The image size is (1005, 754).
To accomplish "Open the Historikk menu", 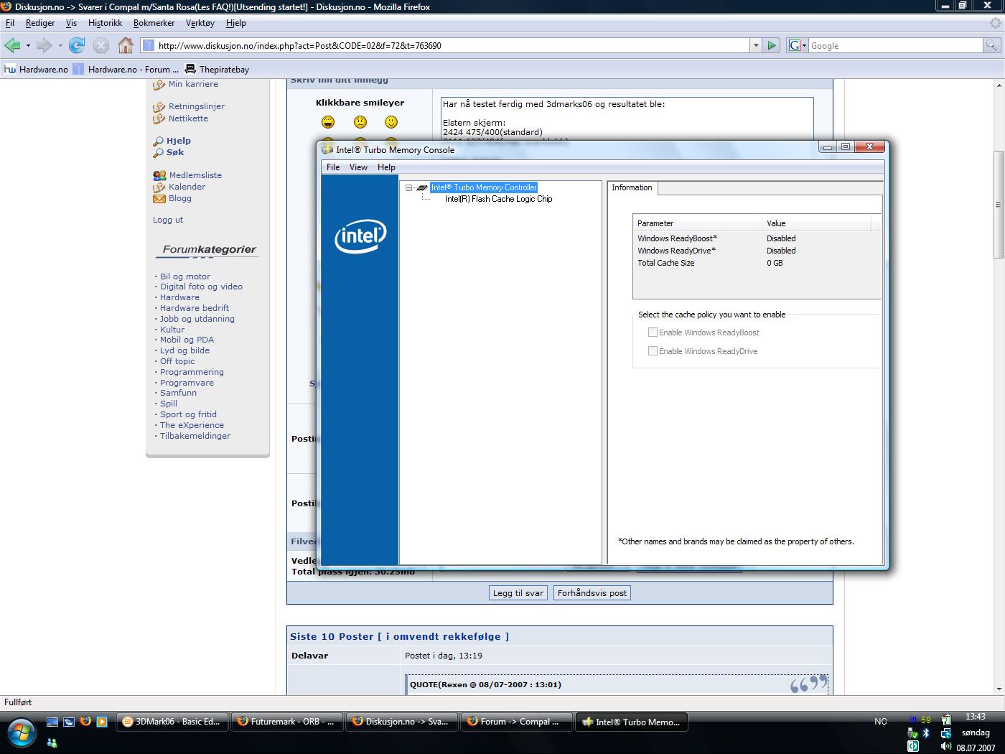I will 105,23.
